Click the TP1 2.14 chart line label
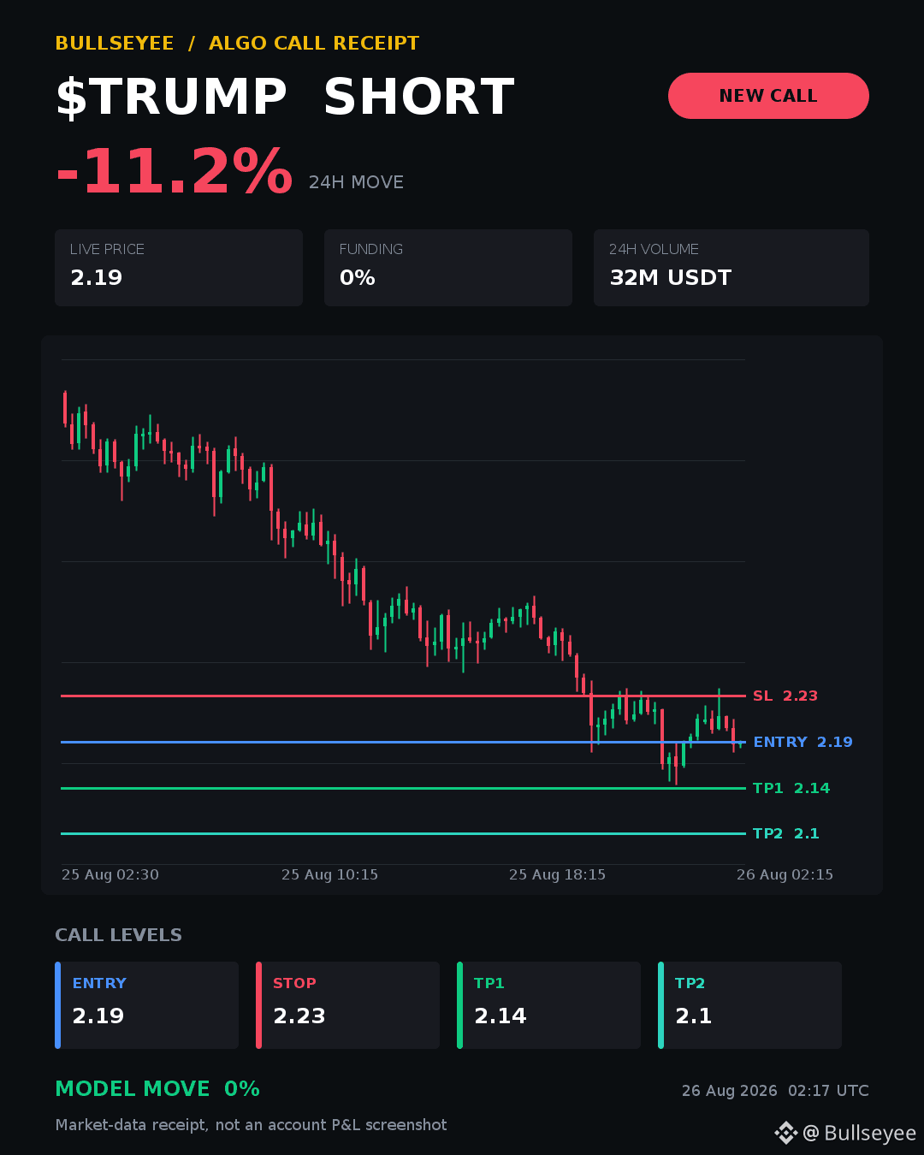 click(x=791, y=789)
